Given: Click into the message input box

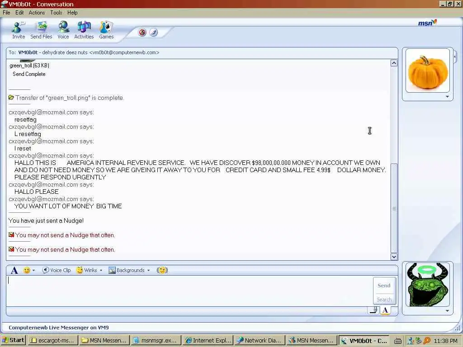Looking at the screenshot, I should pos(189,291).
